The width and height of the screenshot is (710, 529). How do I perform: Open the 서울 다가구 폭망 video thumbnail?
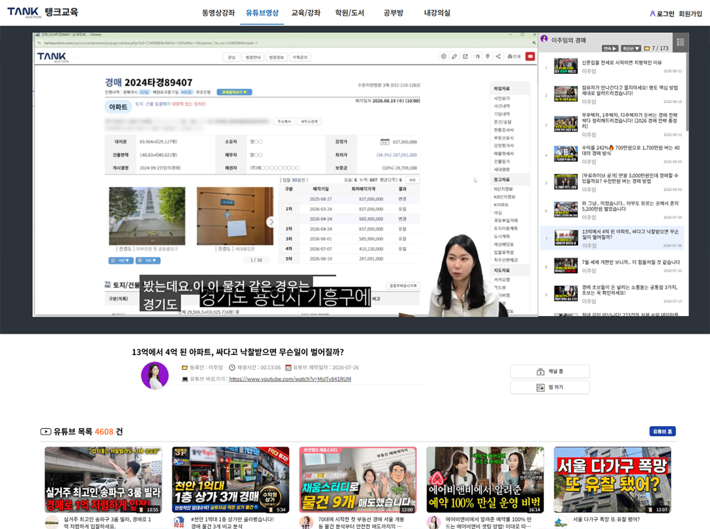click(612, 479)
